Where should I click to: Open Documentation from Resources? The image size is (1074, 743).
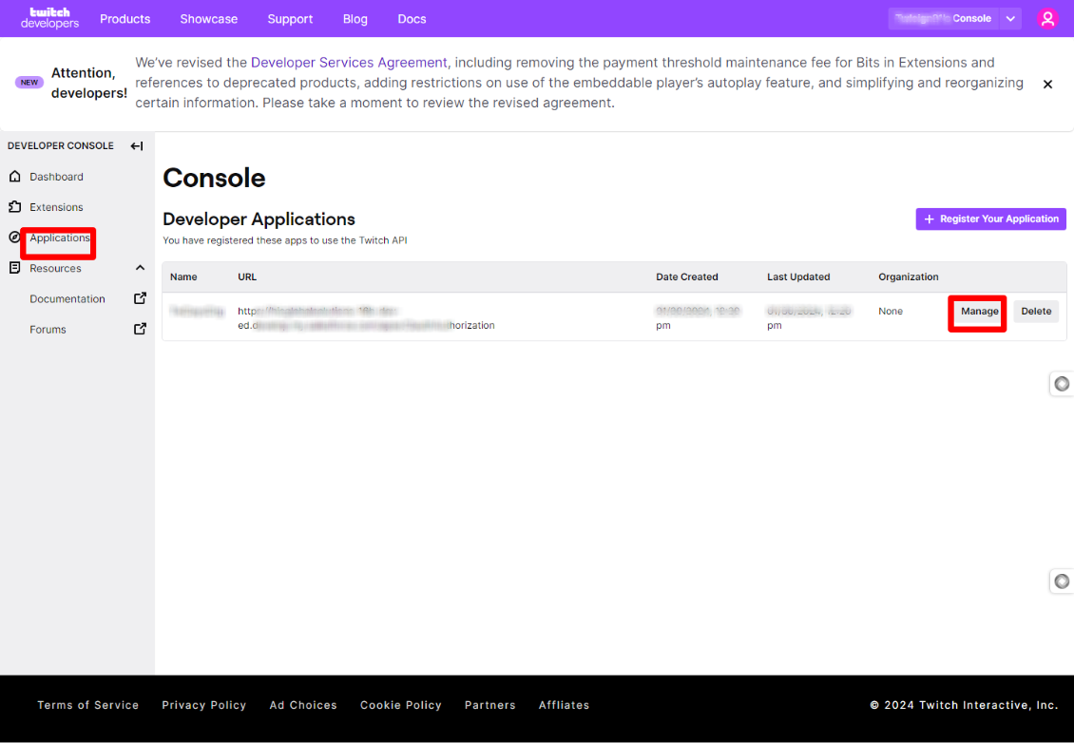coord(67,298)
